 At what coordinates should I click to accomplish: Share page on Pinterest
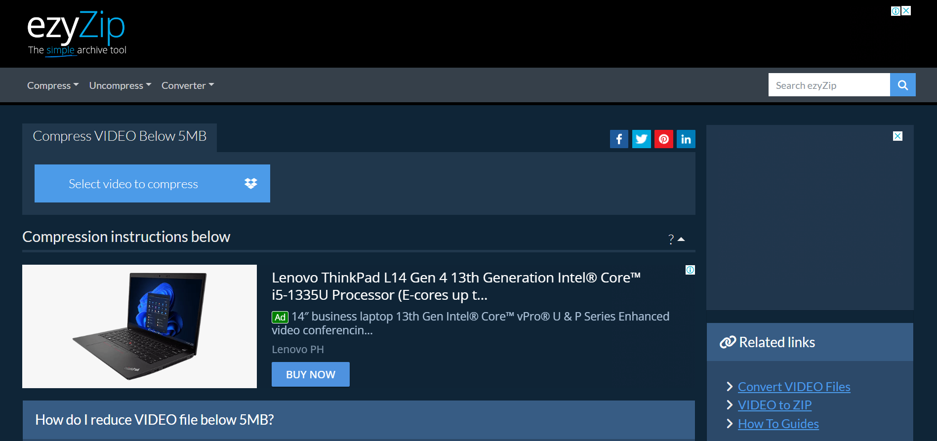[664, 139]
